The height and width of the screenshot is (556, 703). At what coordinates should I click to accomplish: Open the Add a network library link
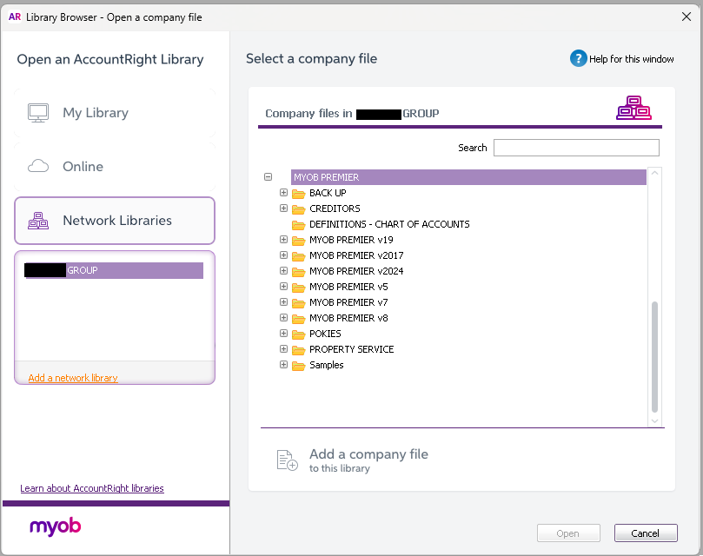[x=73, y=378]
